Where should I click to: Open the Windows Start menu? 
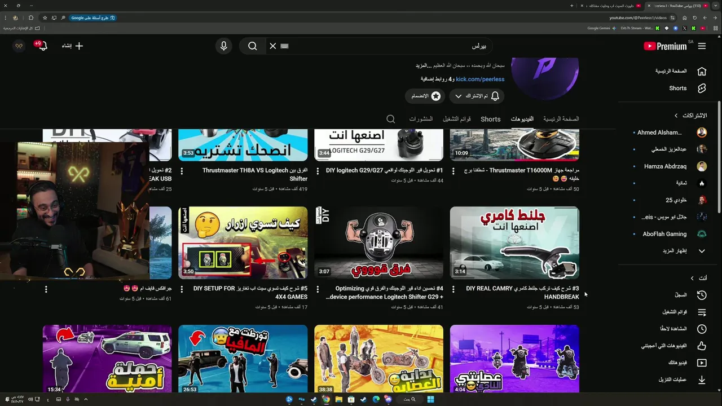(x=430, y=399)
